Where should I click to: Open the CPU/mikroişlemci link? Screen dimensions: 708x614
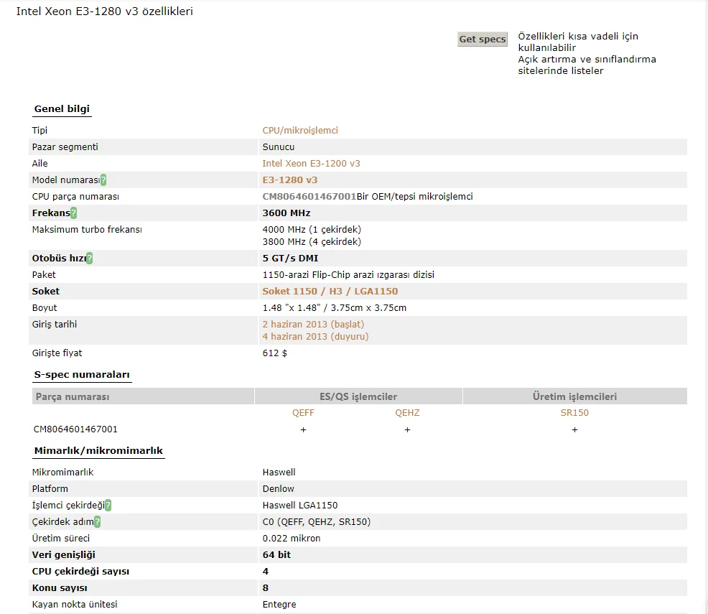[x=300, y=131]
